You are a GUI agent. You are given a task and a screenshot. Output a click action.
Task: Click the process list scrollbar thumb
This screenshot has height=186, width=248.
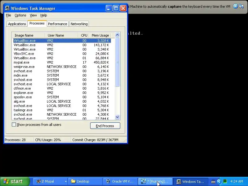[x=117, y=62]
